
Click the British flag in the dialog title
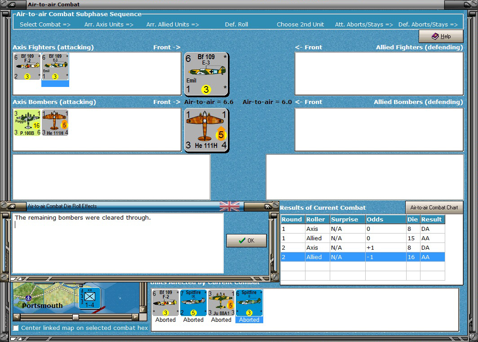tap(230, 206)
